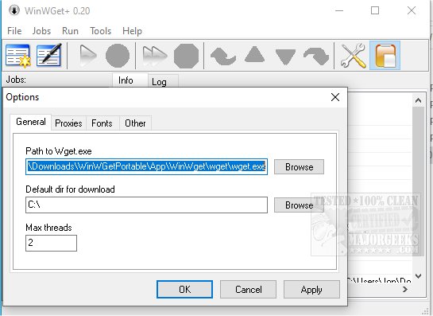Minimize the WinWGet+ window
The image size is (433, 316).
(x=339, y=10)
